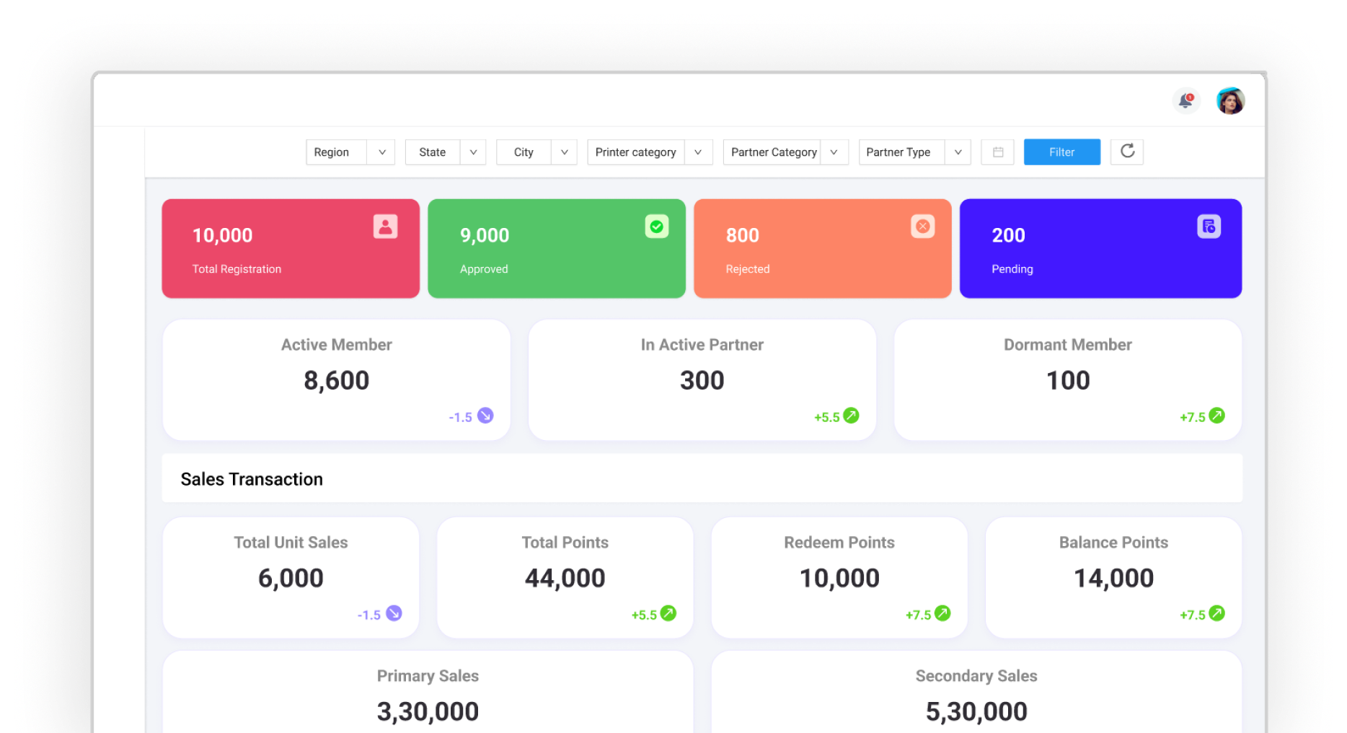Screen dimensions: 1347x733
Task: Click the Rejected cross icon
Action: [x=922, y=227]
